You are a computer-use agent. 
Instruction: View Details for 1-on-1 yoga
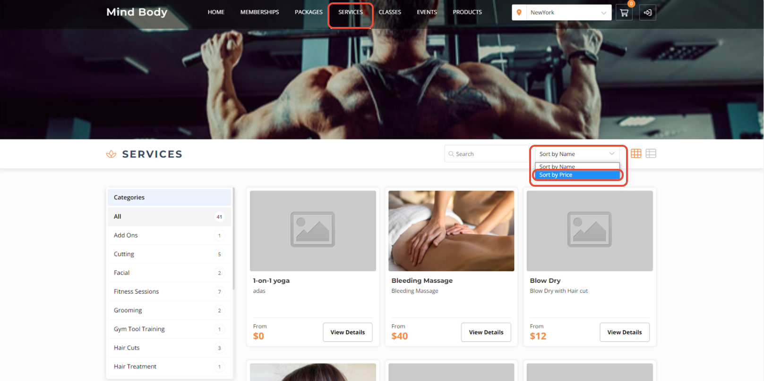click(x=348, y=332)
